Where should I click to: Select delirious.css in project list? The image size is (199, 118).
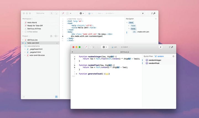32,40
